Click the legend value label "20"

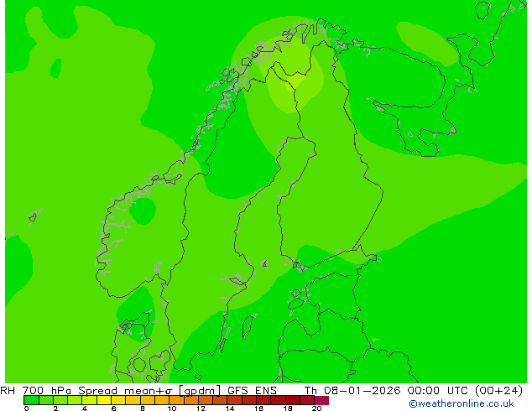316,408
